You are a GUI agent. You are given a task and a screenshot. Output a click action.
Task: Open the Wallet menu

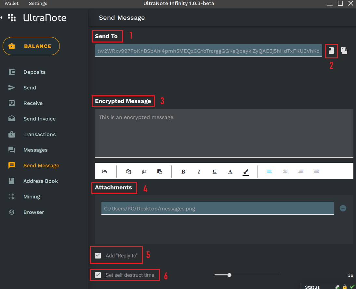pyautogui.click(x=11, y=3)
